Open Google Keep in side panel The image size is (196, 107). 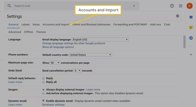tap(191, 27)
